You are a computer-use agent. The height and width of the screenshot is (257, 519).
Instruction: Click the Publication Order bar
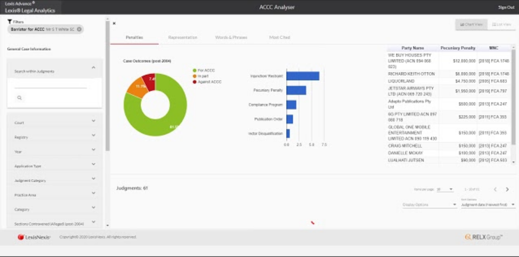click(x=290, y=119)
